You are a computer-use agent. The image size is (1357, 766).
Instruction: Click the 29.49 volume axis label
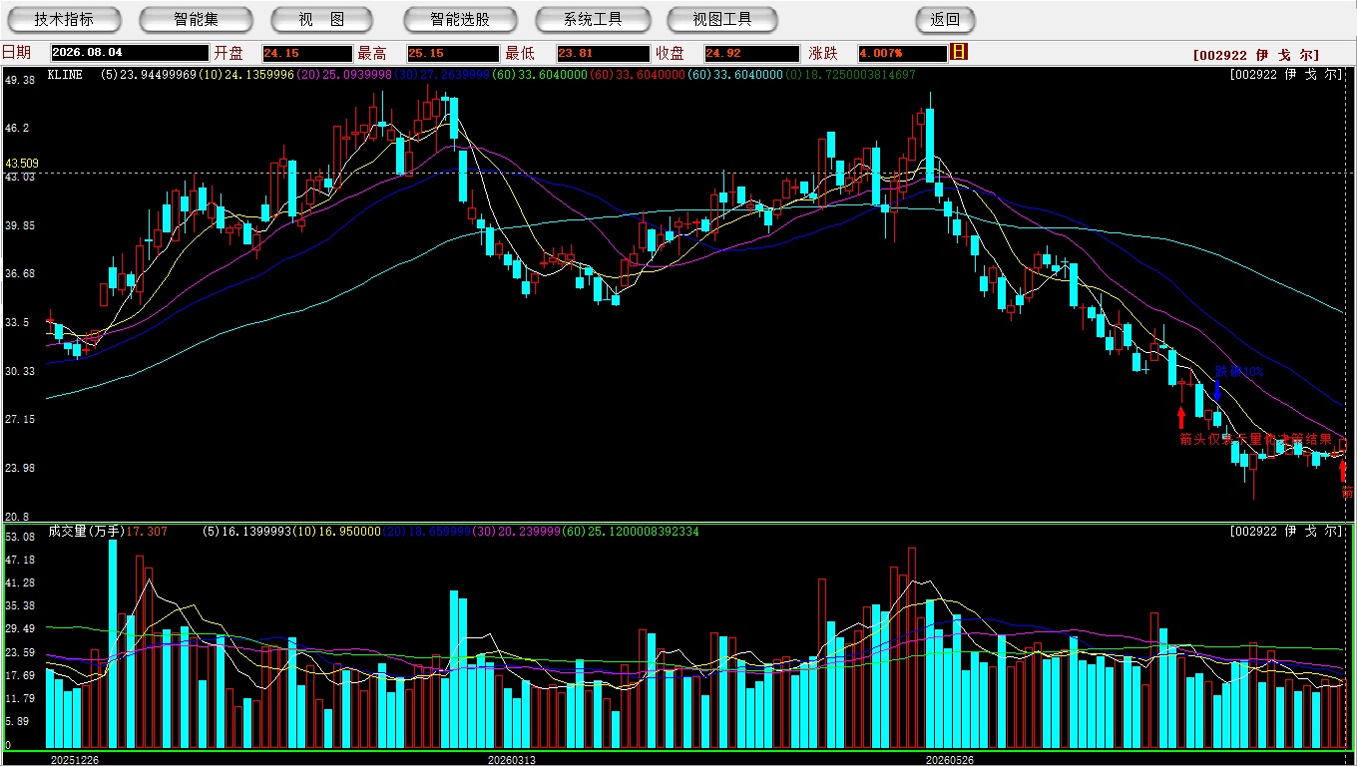[20, 629]
